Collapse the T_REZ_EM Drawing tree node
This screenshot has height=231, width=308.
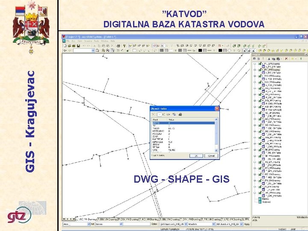[255, 174]
